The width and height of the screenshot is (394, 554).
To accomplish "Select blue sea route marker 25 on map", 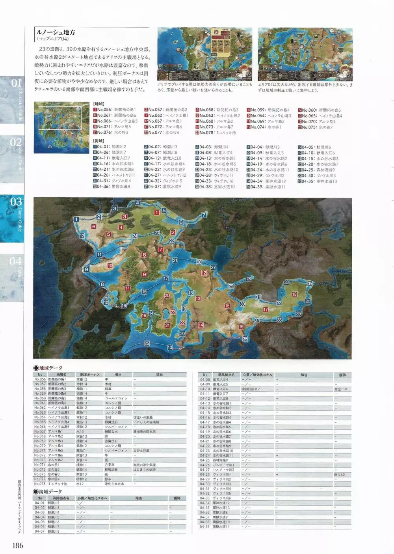I will 147,343.
